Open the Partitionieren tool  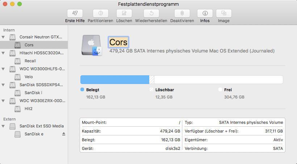click(x=100, y=13)
